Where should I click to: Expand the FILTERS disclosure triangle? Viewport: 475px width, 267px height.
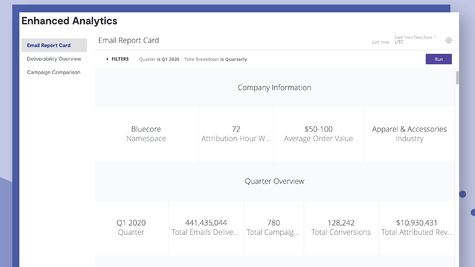pyautogui.click(x=107, y=59)
